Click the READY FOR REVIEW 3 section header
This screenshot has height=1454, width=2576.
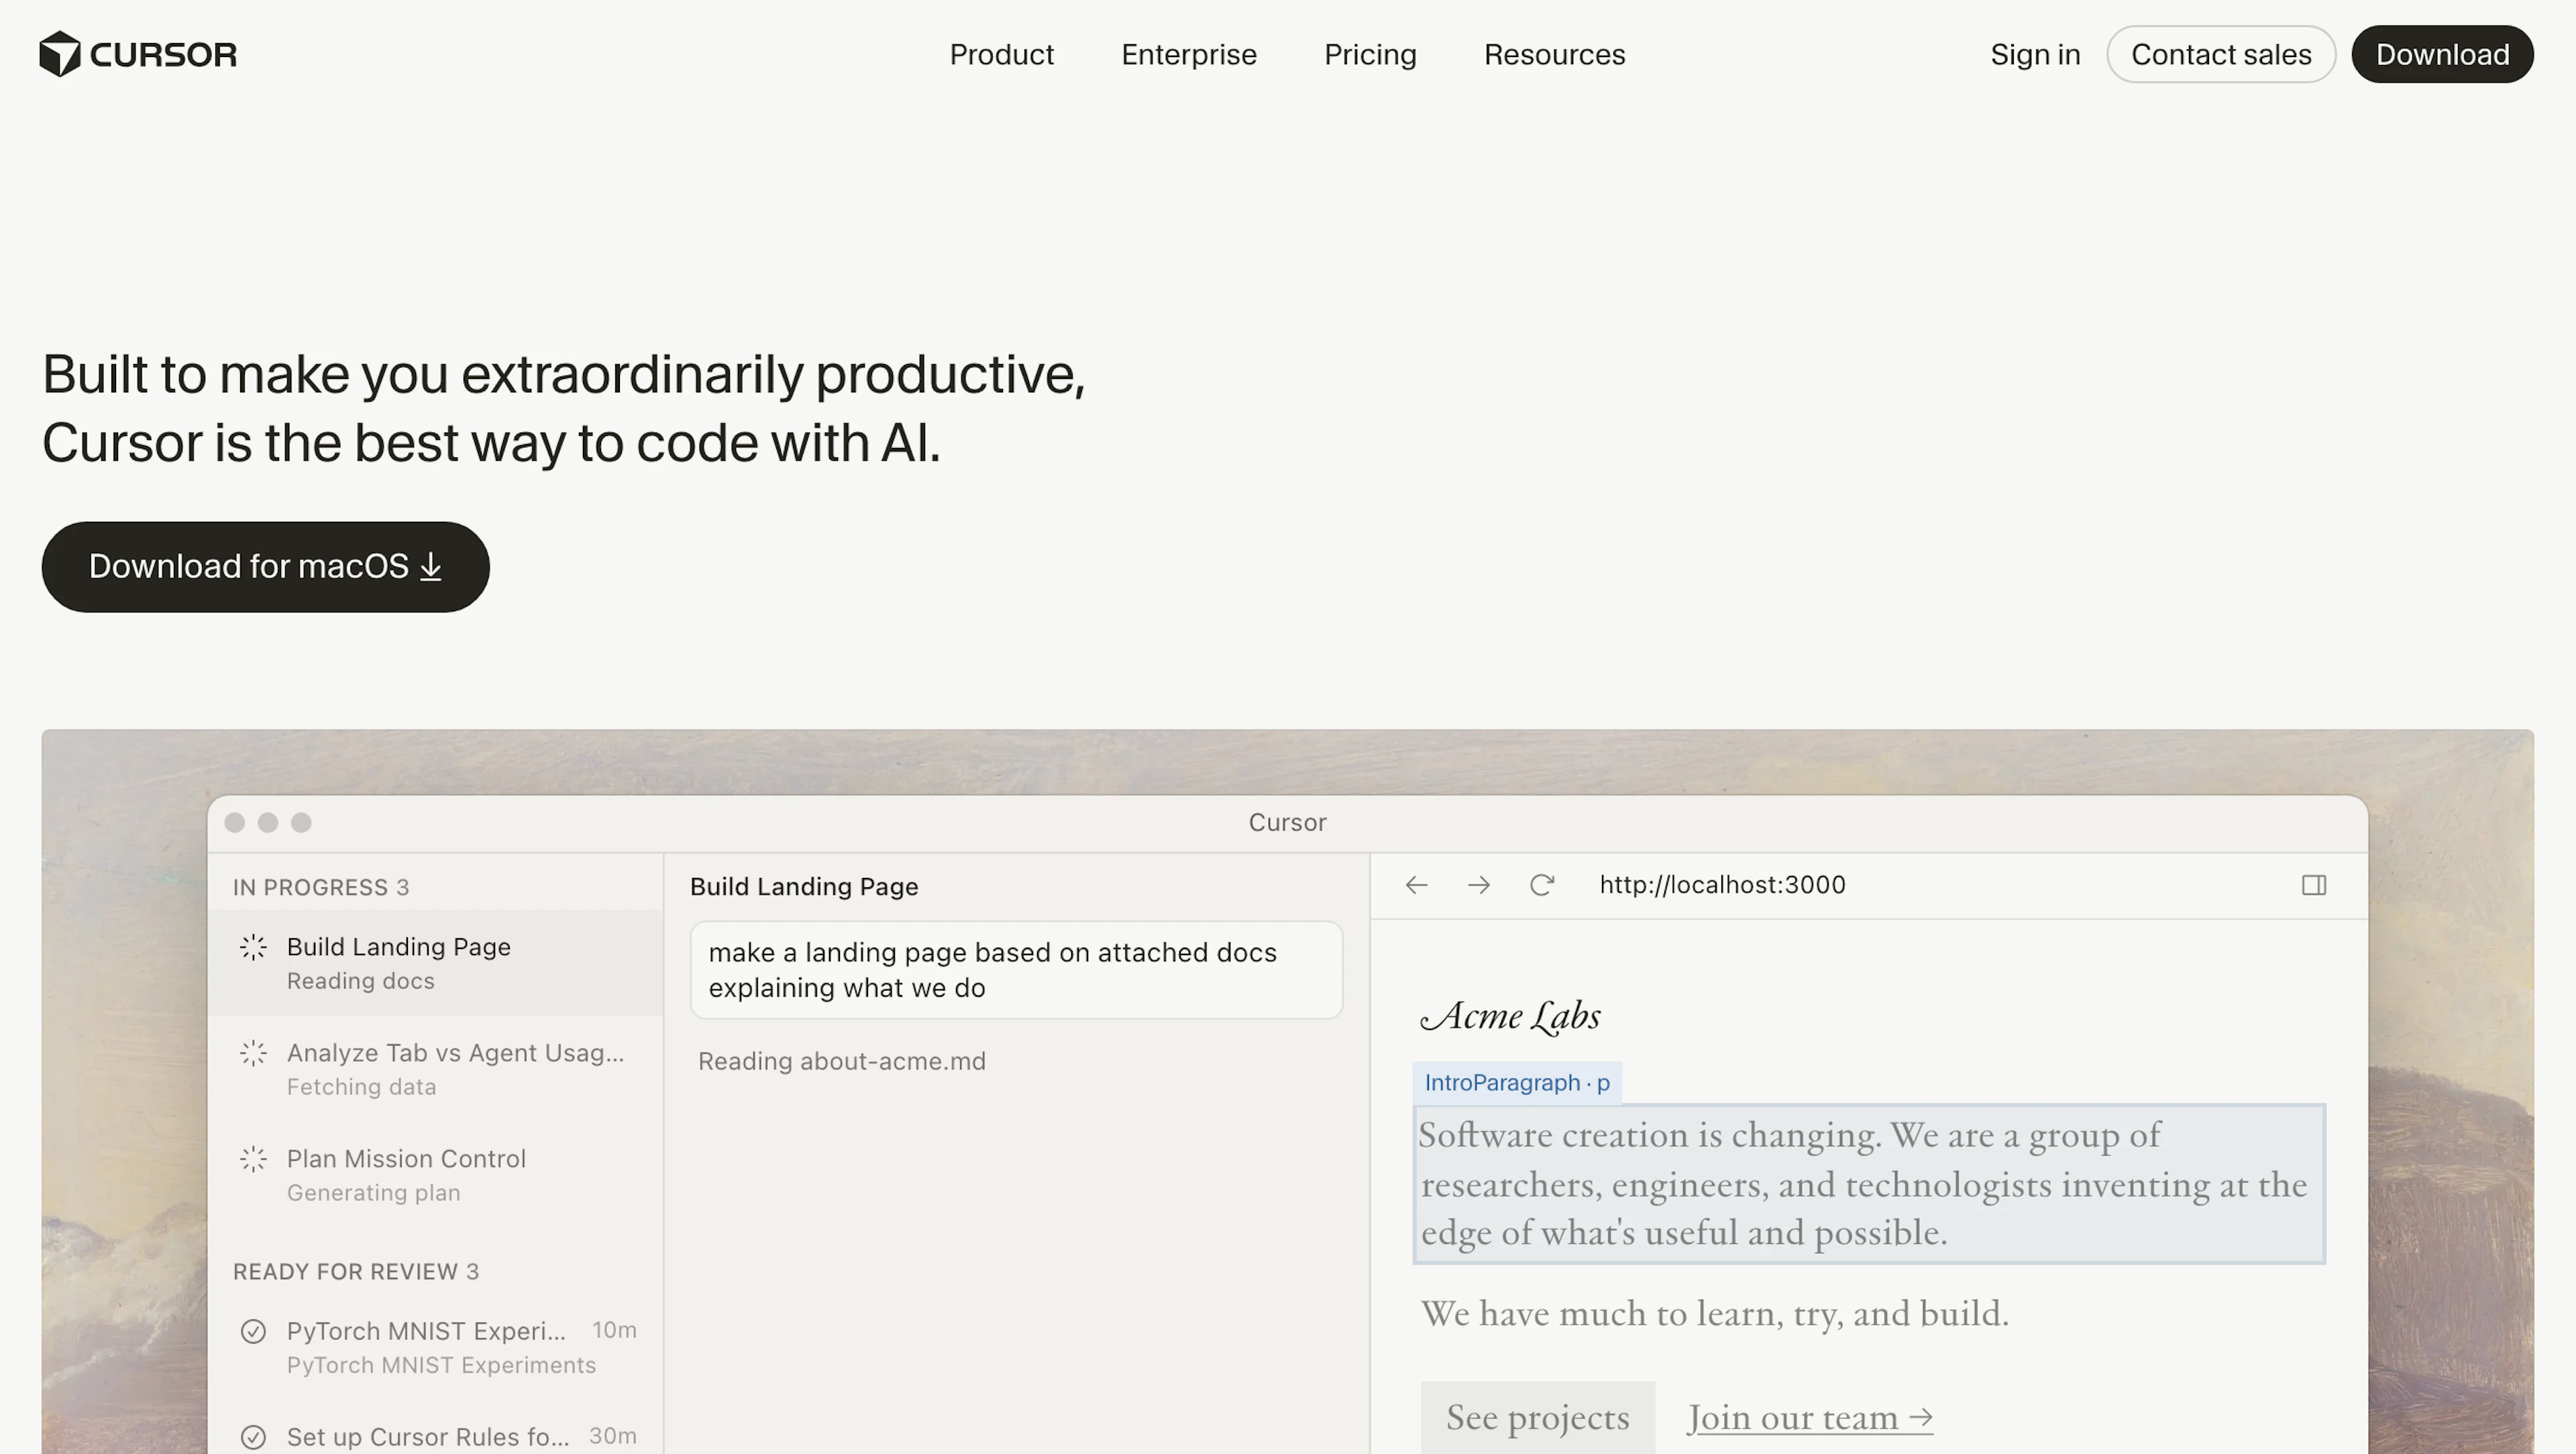tap(356, 1271)
